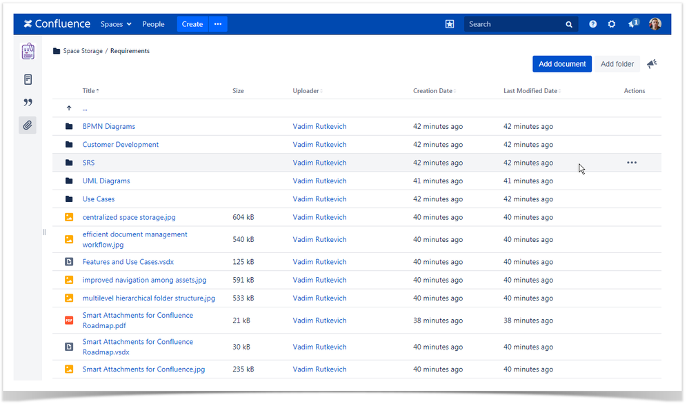Open the attachments paperclip sidebar icon
The height and width of the screenshot is (406, 689).
pyautogui.click(x=28, y=125)
